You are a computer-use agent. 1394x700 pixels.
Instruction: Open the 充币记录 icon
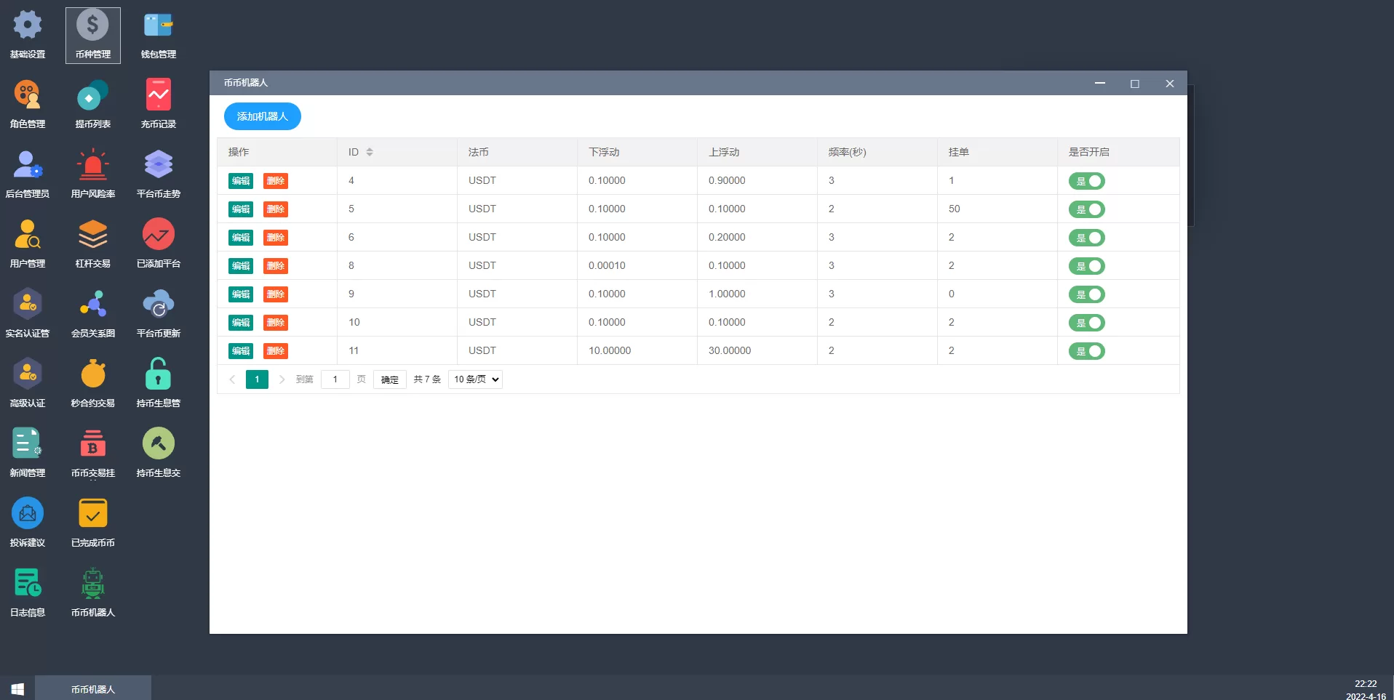pos(158,96)
